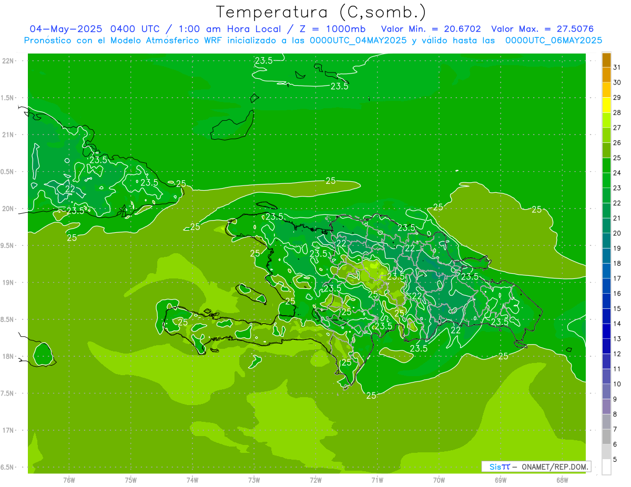Click the 6.5N latitude axis label

pyautogui.click(x=8, y=467)
